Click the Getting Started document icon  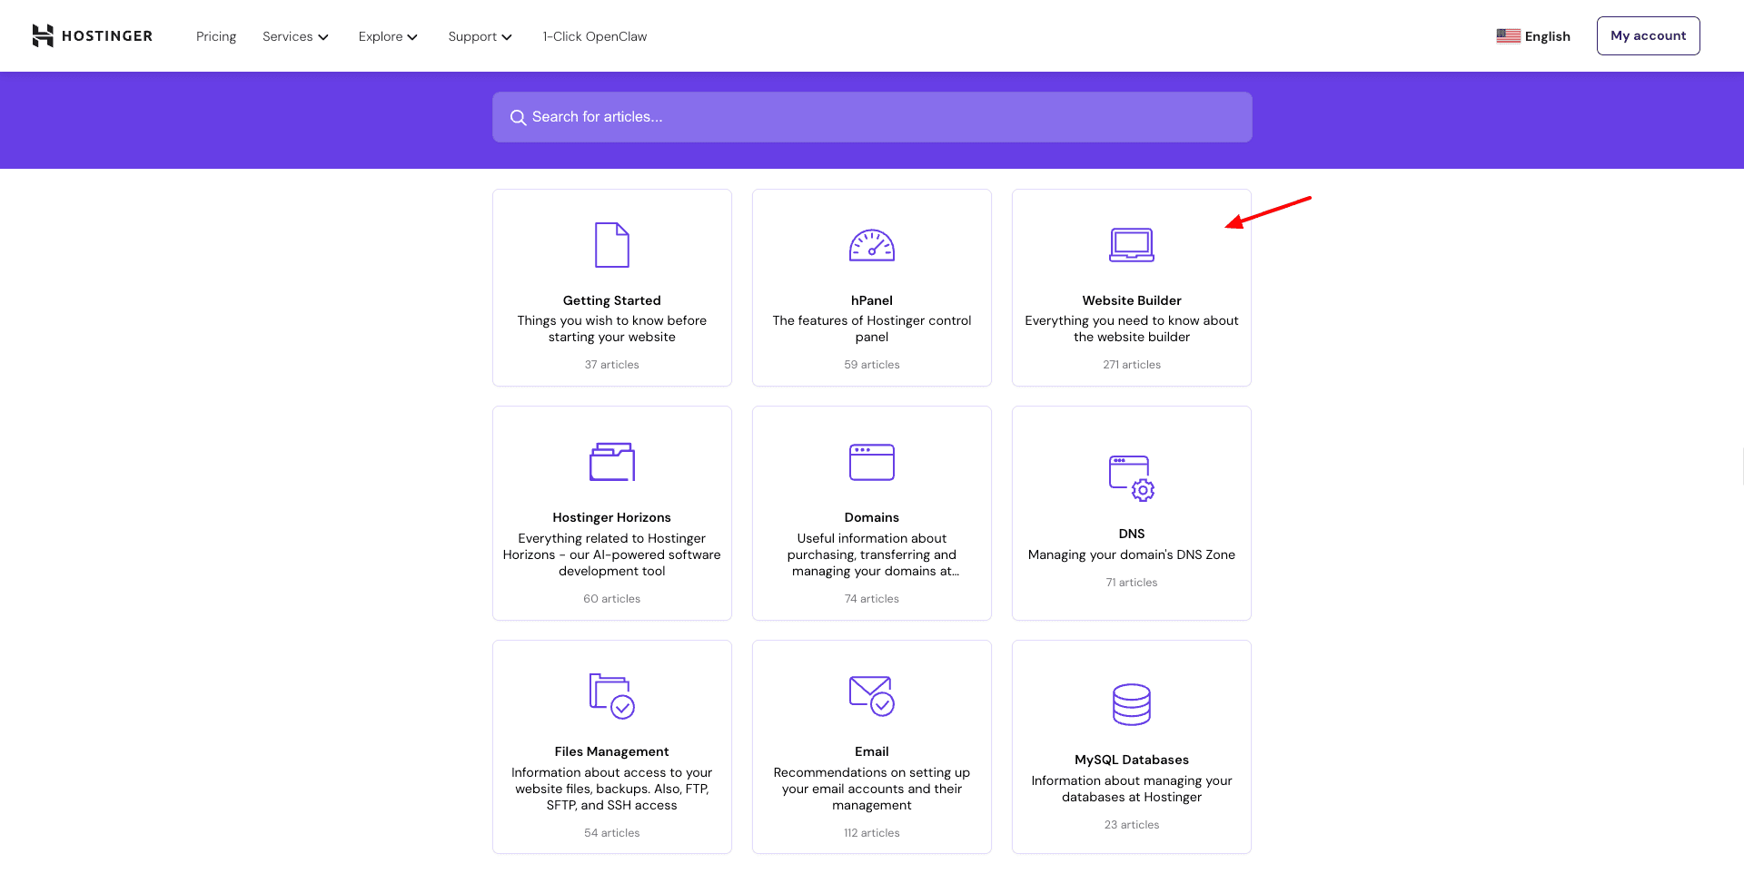point(611,245)
